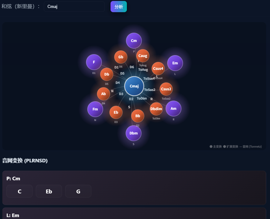
Task: Click the orange Caug node
Action: (143, 56)
